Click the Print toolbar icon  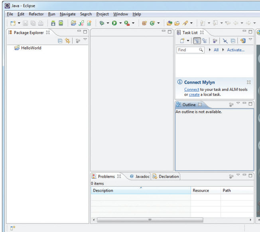41,23
